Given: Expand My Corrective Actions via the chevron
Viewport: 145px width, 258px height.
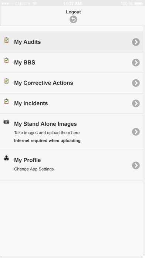Looking at the screenshot, I should click(136, 83).
